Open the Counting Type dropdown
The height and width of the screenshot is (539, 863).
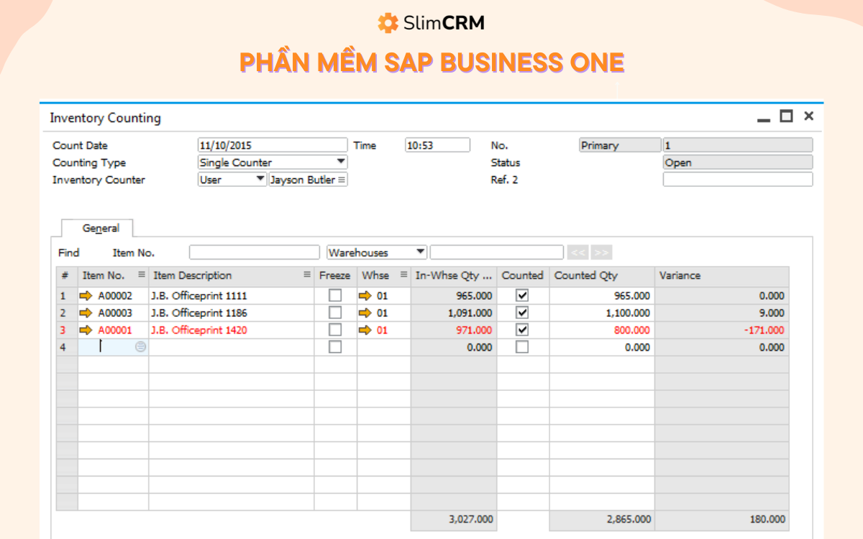pyautogui.click(x=340, y=162)
